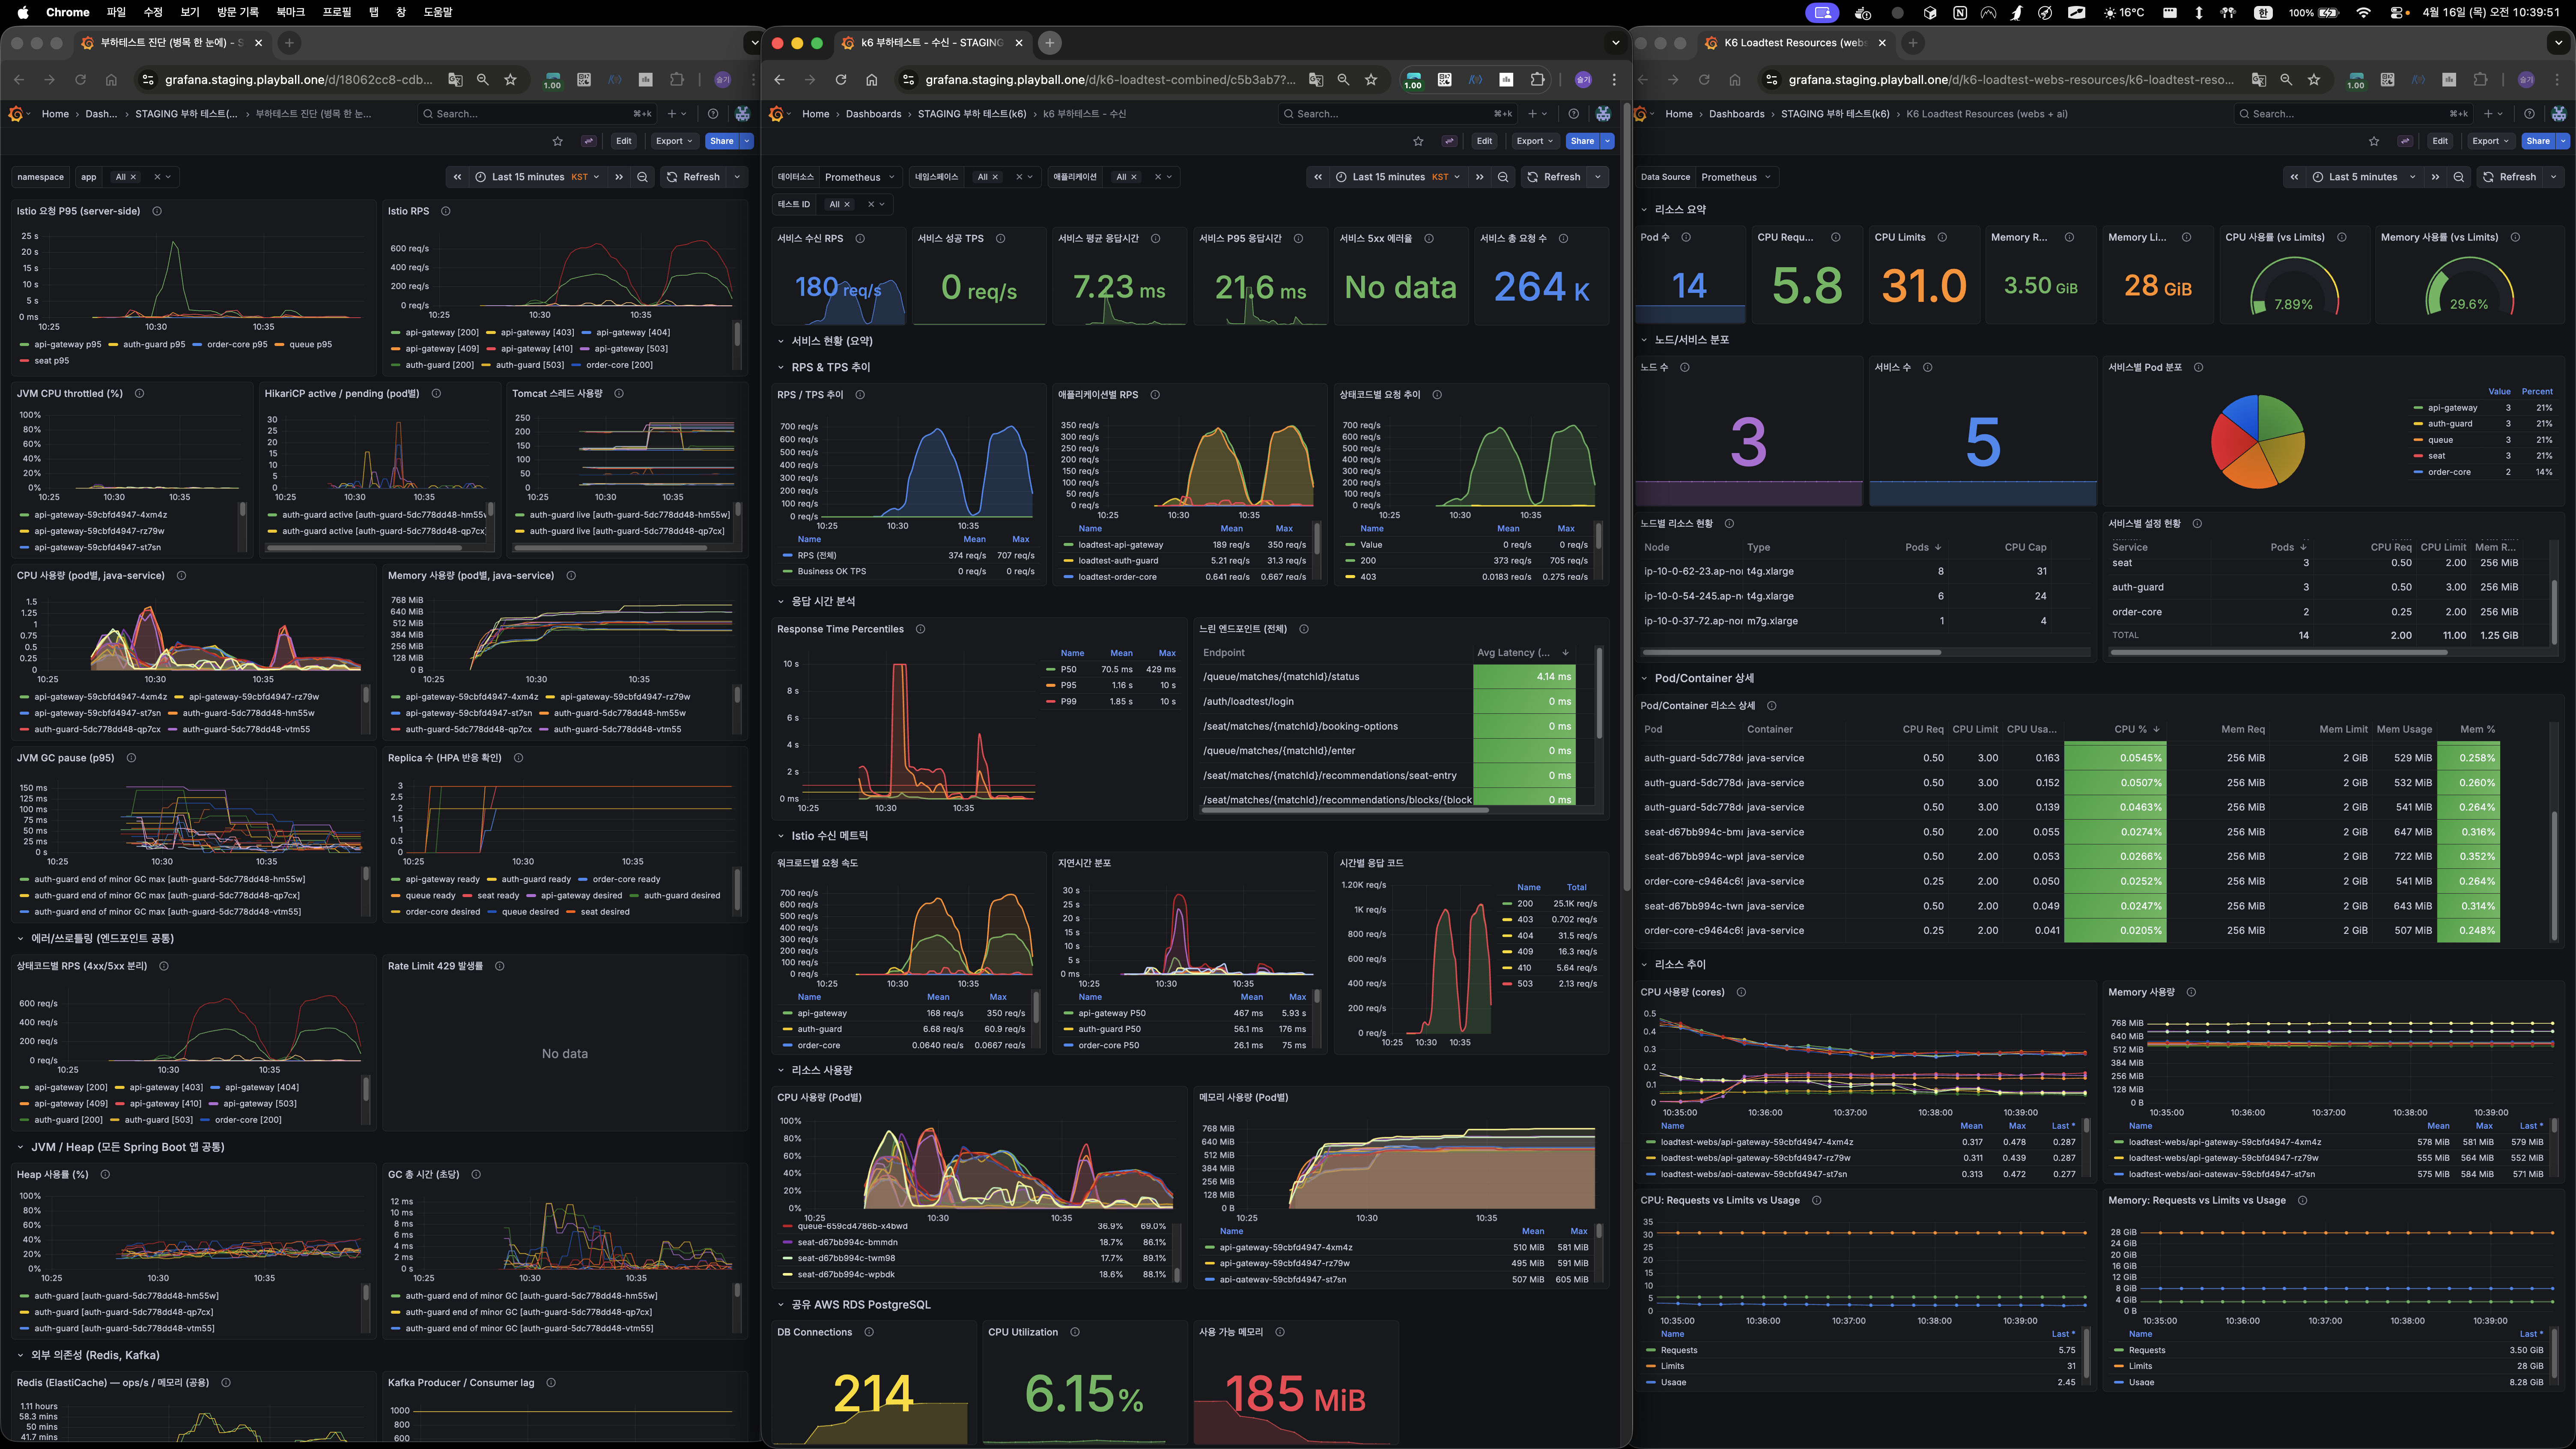Shift time range backward in Resources dashboard
The height and width of the screenshot is (1449, 2576).
(x=2294, y=177)
